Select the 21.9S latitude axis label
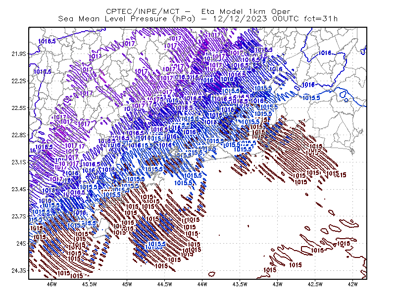Screen dimensions: 396x306 [18, 54]
